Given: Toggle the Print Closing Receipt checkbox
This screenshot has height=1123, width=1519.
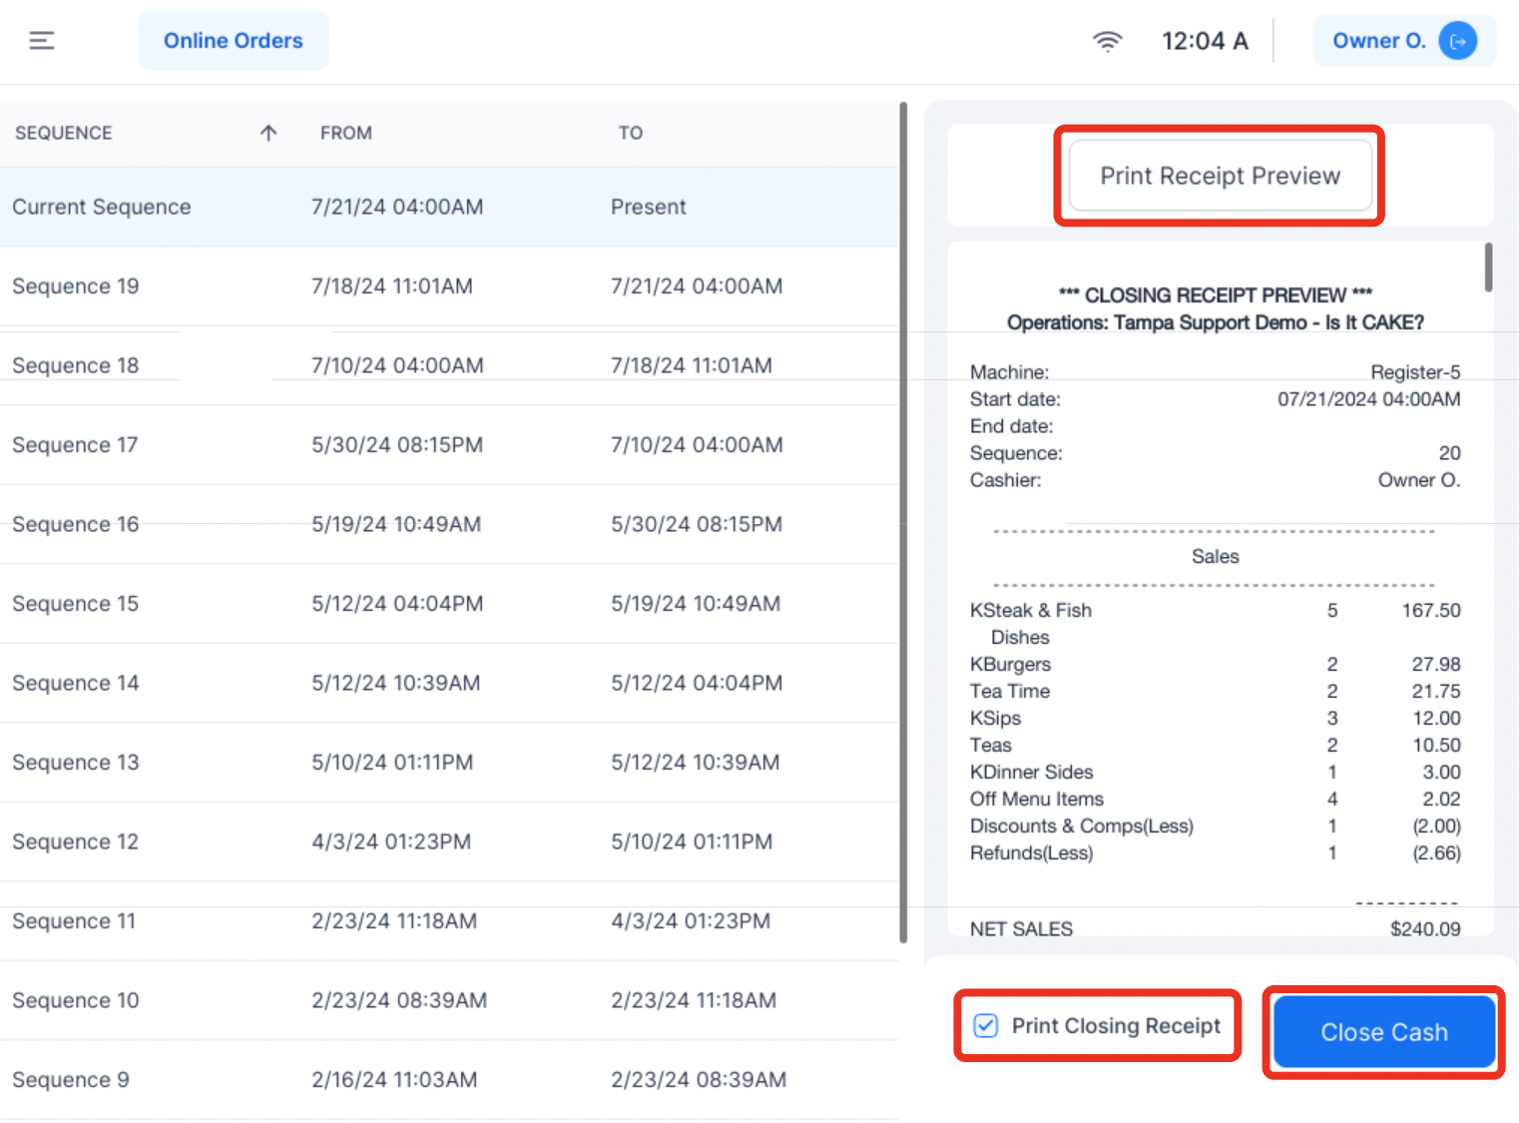Looking at the screenshot, I should click(x=985, y=1025).
